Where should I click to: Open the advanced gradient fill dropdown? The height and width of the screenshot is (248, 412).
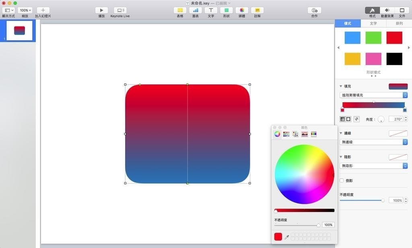[x=373, y=95]
